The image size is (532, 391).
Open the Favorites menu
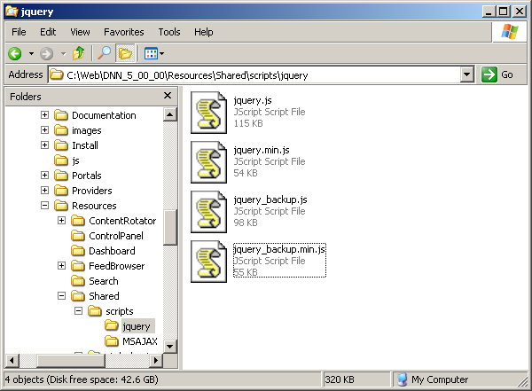coord(124,32)
